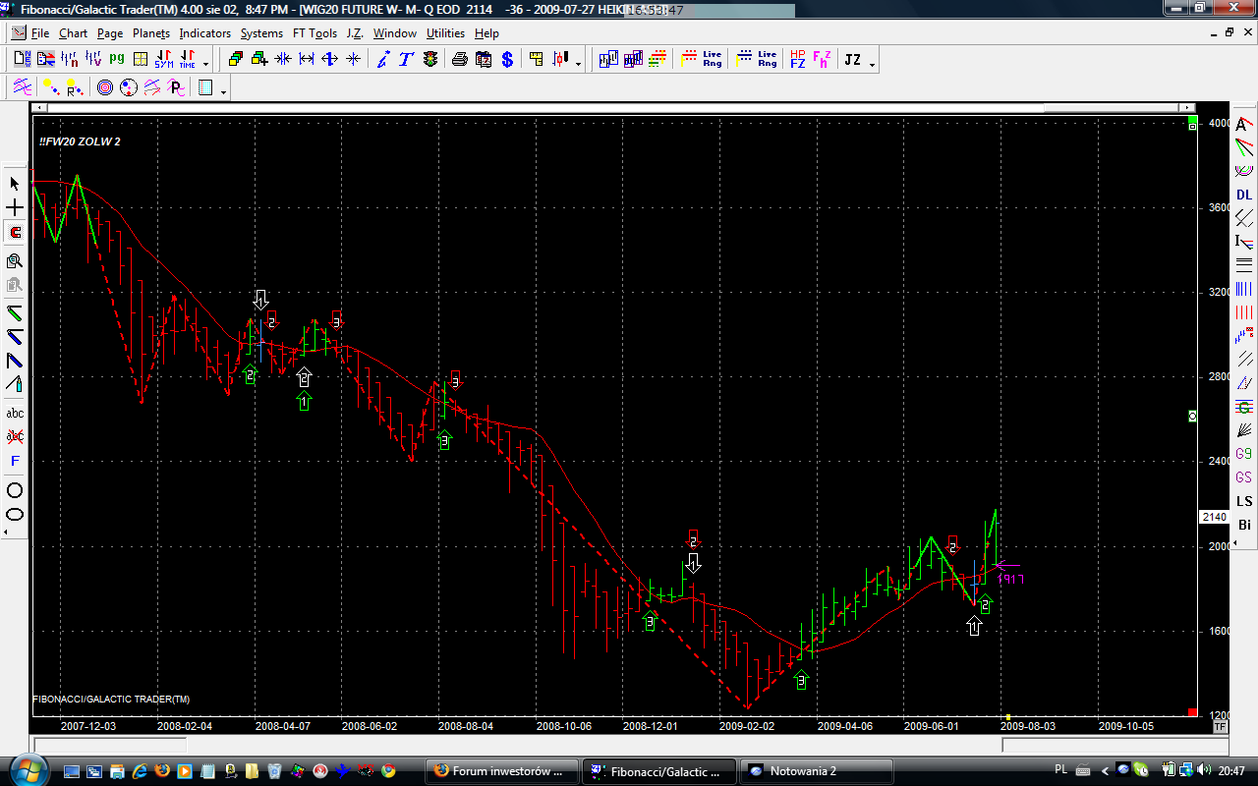This screenshot has width=1258, height=786.
Task: Expand dropdown arrow beside candlestick chart icon
Action: point(578,64)
